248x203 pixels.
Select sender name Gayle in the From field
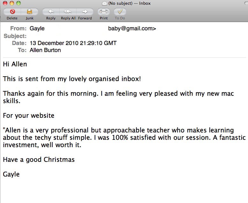click(x=37, y=29)
